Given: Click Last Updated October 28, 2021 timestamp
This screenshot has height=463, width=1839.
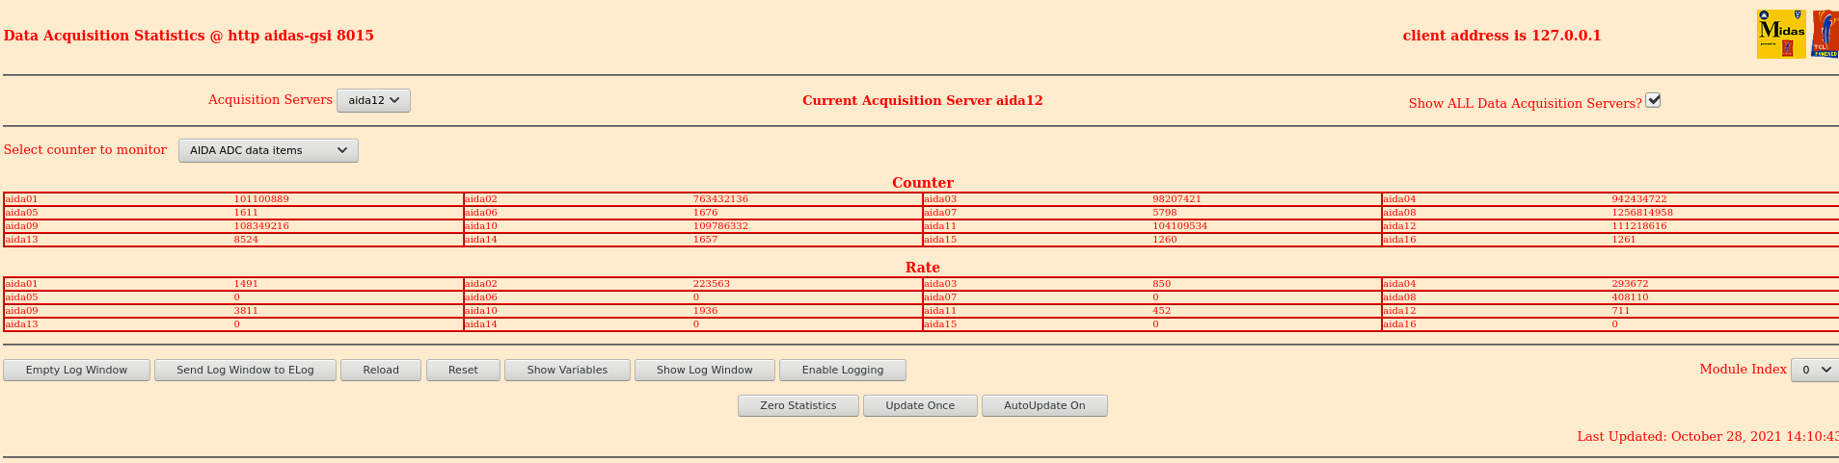Looking at the screenshot, I should pyautogui.click(x=1708, y=436).
